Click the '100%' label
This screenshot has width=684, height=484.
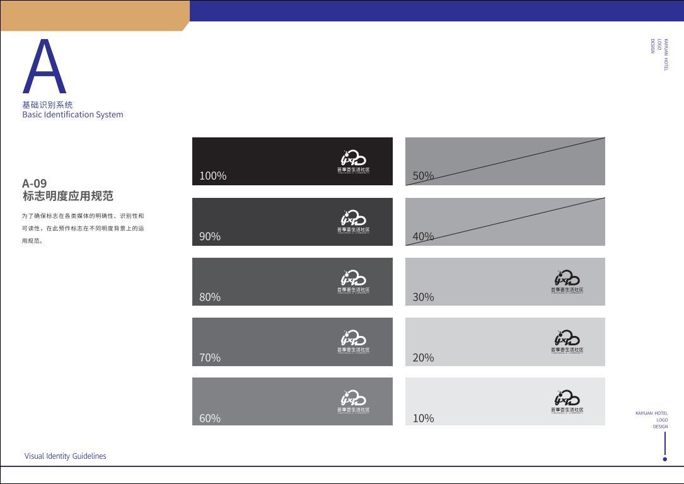coord(213,176)
